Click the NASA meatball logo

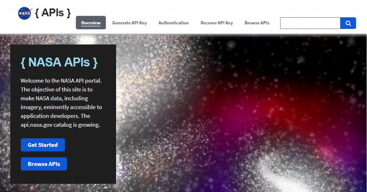25,13
